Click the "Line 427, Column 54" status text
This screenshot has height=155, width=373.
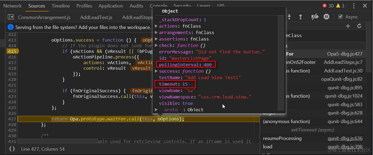click(43, 149)
